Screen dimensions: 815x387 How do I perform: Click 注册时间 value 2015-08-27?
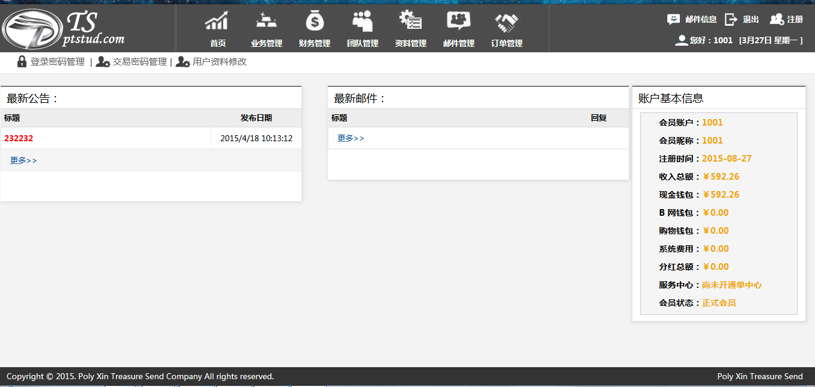[x=727, y=159]
